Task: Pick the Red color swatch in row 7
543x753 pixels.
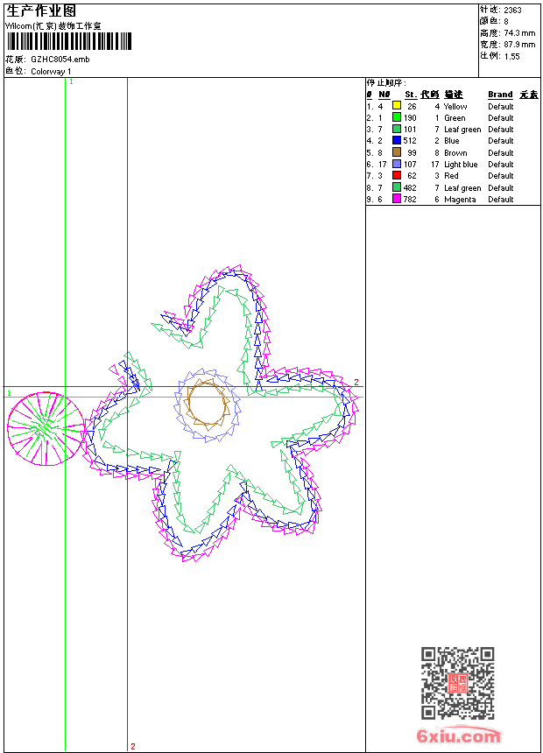Action: coord(397,175)
